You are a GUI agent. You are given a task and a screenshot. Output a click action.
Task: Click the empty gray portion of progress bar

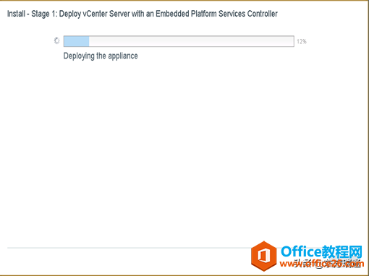[x=191, y=41]
